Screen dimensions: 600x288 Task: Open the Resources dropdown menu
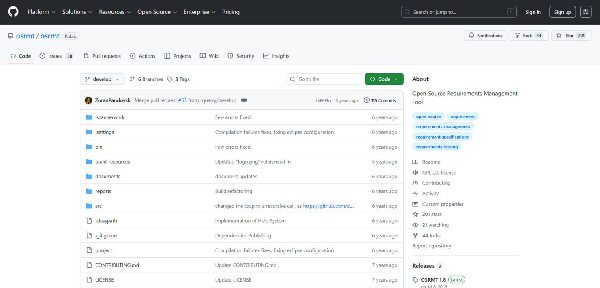[115, 12]
